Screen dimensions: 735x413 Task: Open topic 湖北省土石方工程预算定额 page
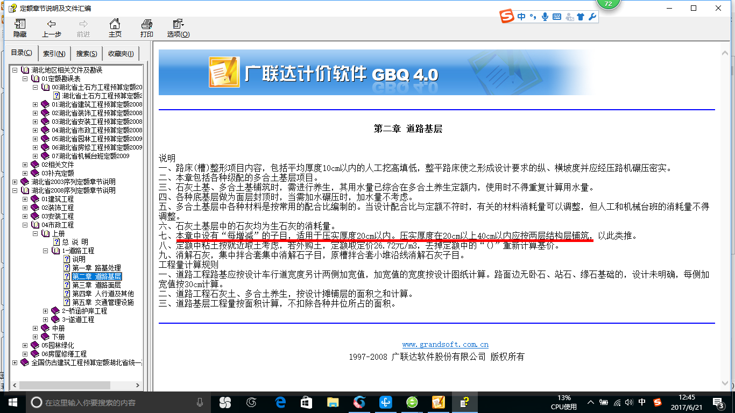coord(102,96)
